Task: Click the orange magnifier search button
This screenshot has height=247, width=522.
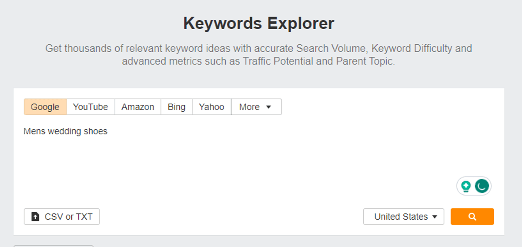Action: coord(472,217)
